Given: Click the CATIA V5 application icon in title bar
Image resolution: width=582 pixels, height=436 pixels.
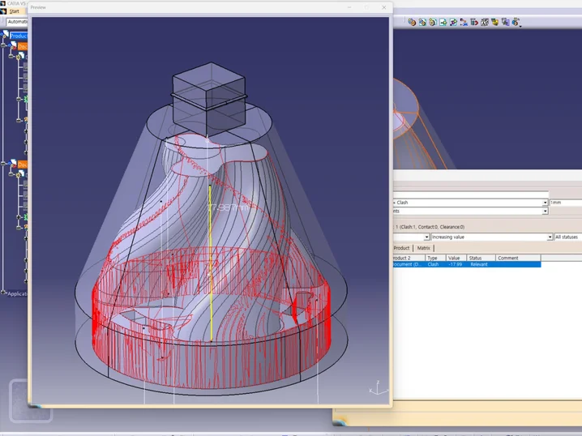Looking at the screenshot, I should 3,3.
